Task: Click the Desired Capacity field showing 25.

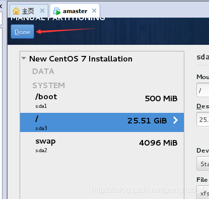Action: [x=203, y=119]
